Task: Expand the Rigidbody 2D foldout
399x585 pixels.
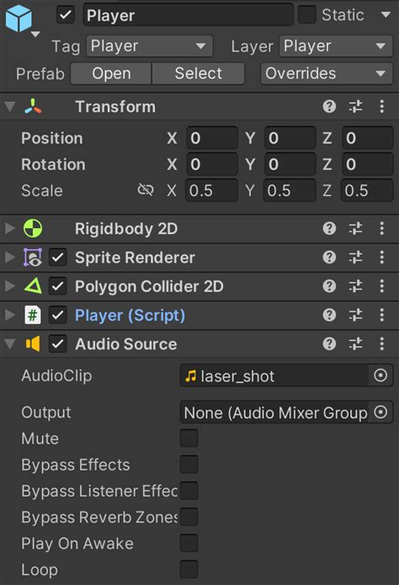Action: coord(10,228)
